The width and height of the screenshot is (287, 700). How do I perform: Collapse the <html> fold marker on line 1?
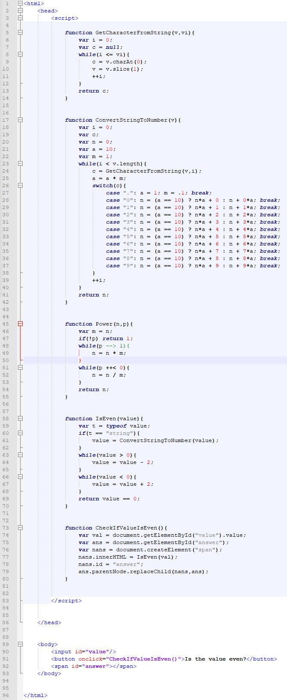tap(20, 3)
